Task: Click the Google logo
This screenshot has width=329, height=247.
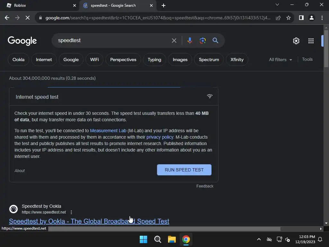Action: click(x=22, y=41)
